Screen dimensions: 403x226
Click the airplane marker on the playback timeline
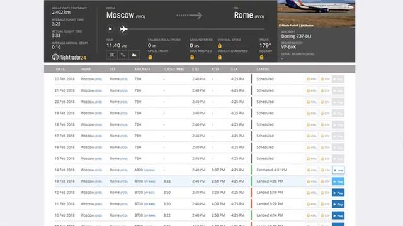tap(123, 29)
